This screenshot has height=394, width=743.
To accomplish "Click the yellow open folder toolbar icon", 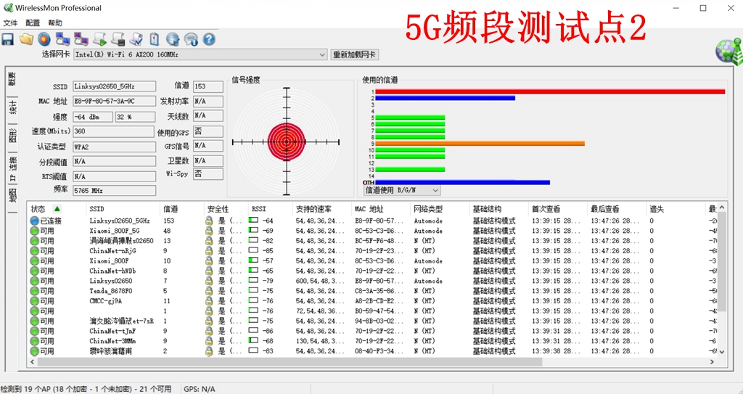I will pyautogui.click(x=26, y=38).
